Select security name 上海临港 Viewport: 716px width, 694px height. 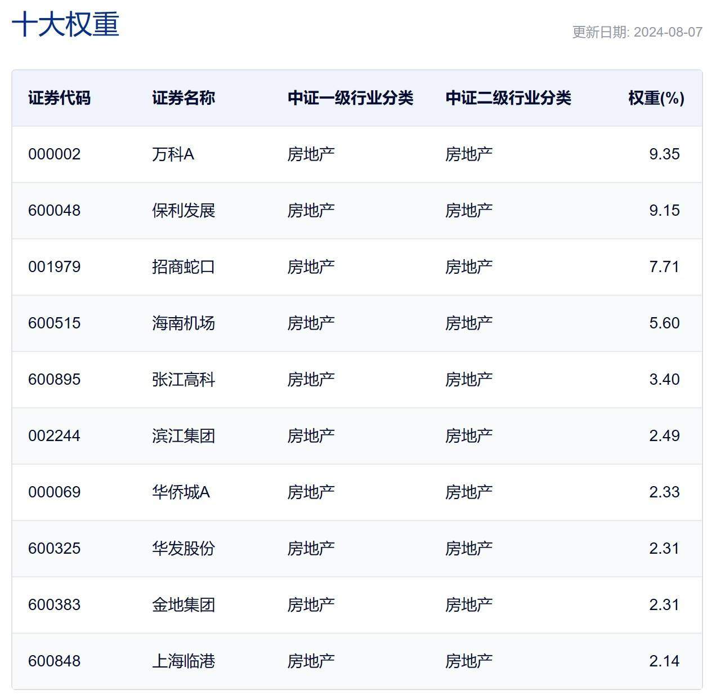coord(184,661)
